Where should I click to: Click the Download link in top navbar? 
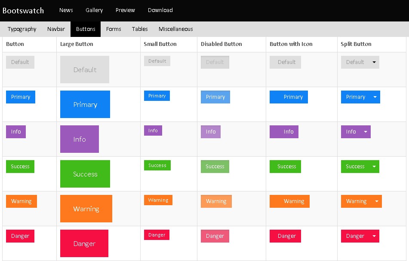coord(160,10)
